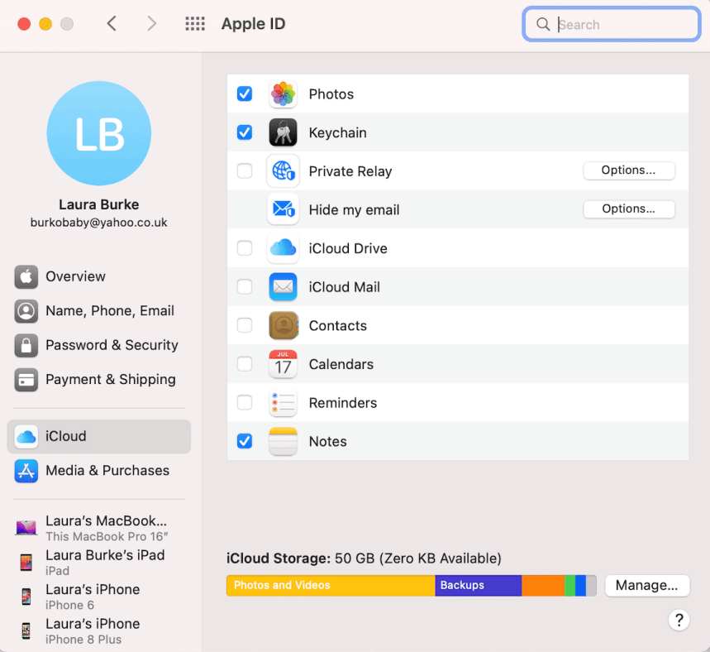
Task: Uncheck the Notes checkbox
Action: pyautogui.click(x=245, y=441)
